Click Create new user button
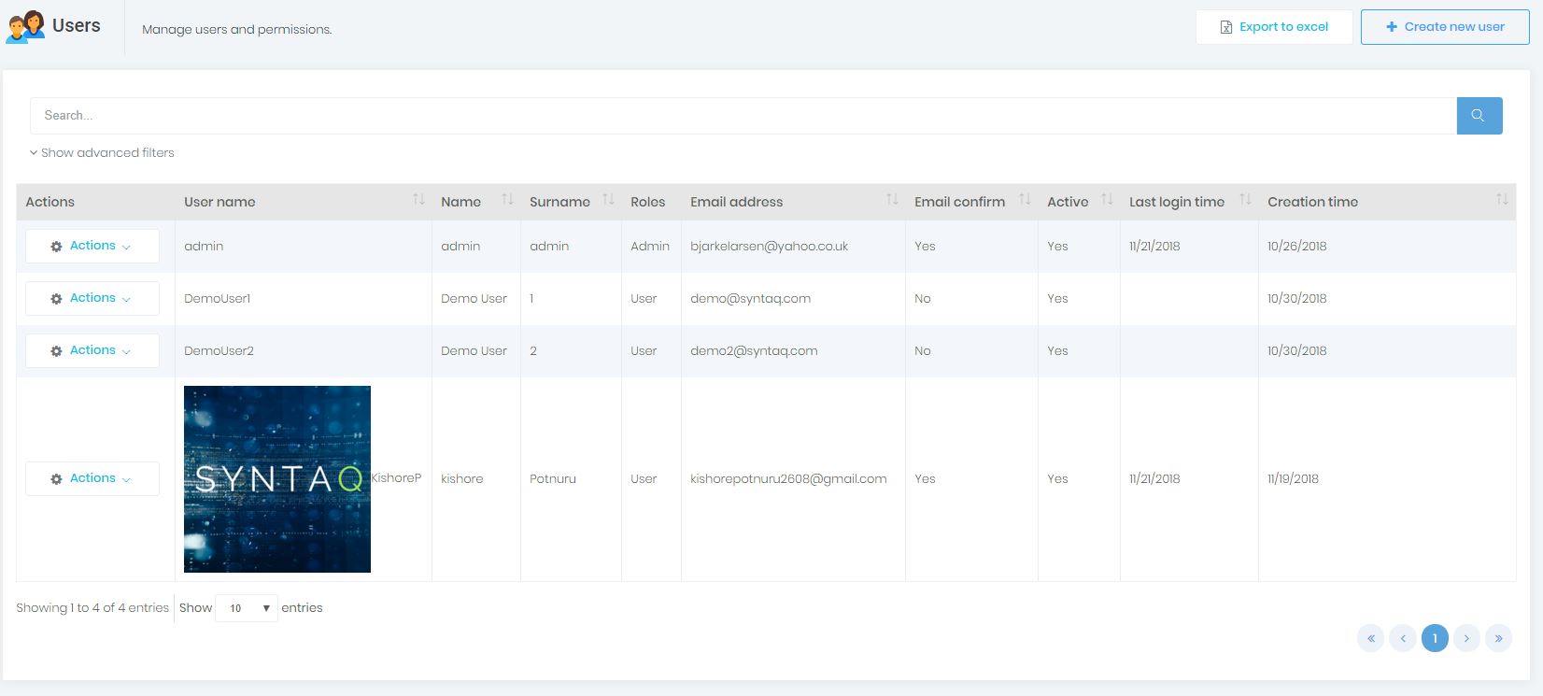Screen dimensions: 1543x696 click(1444, 27)
